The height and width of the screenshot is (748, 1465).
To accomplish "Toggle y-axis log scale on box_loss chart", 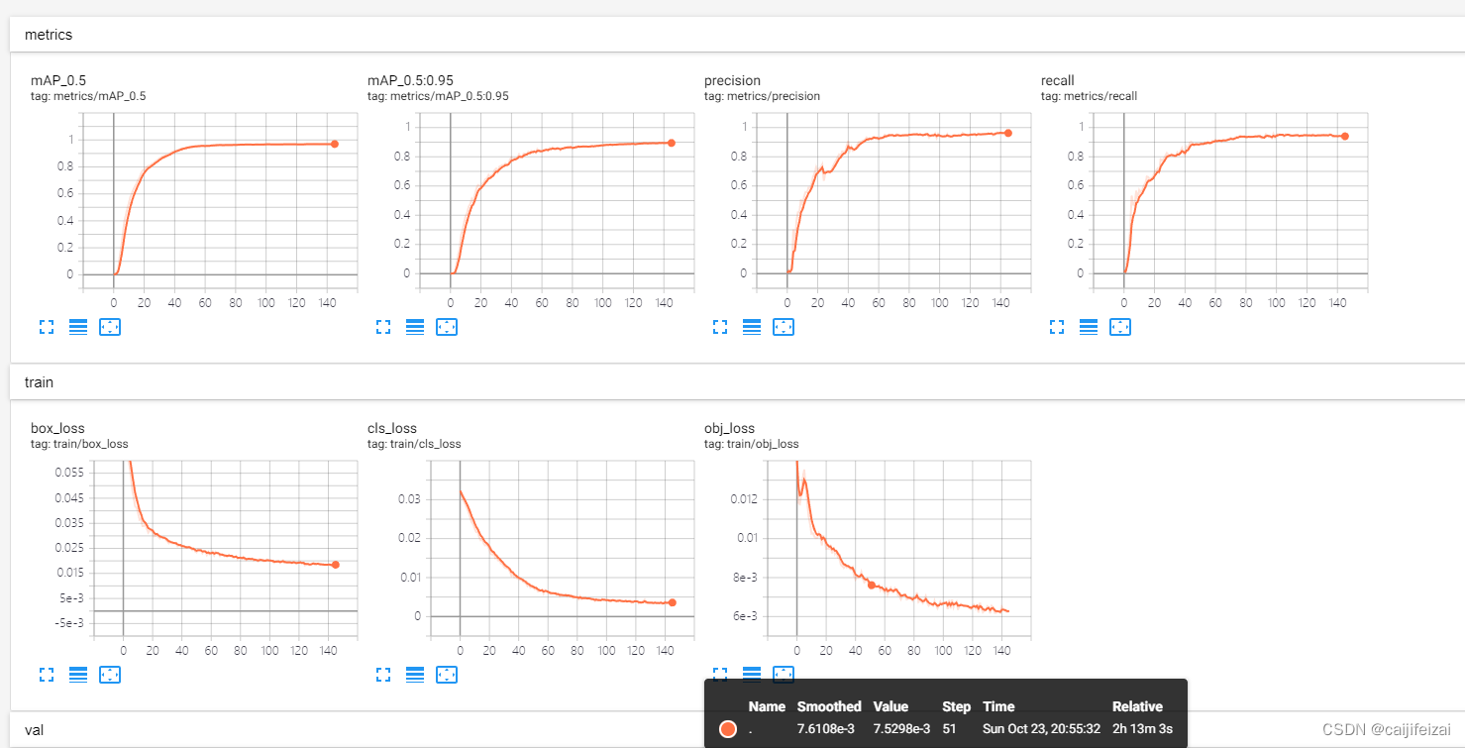I will (78, 674).
